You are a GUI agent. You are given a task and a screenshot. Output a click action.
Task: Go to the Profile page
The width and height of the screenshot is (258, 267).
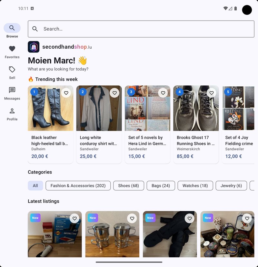(12, 114)
